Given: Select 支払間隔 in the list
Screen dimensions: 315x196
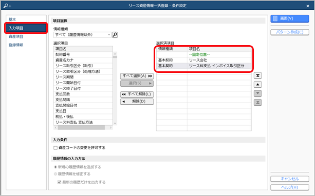Looking at the screenshot, I should tap(83, 100).
